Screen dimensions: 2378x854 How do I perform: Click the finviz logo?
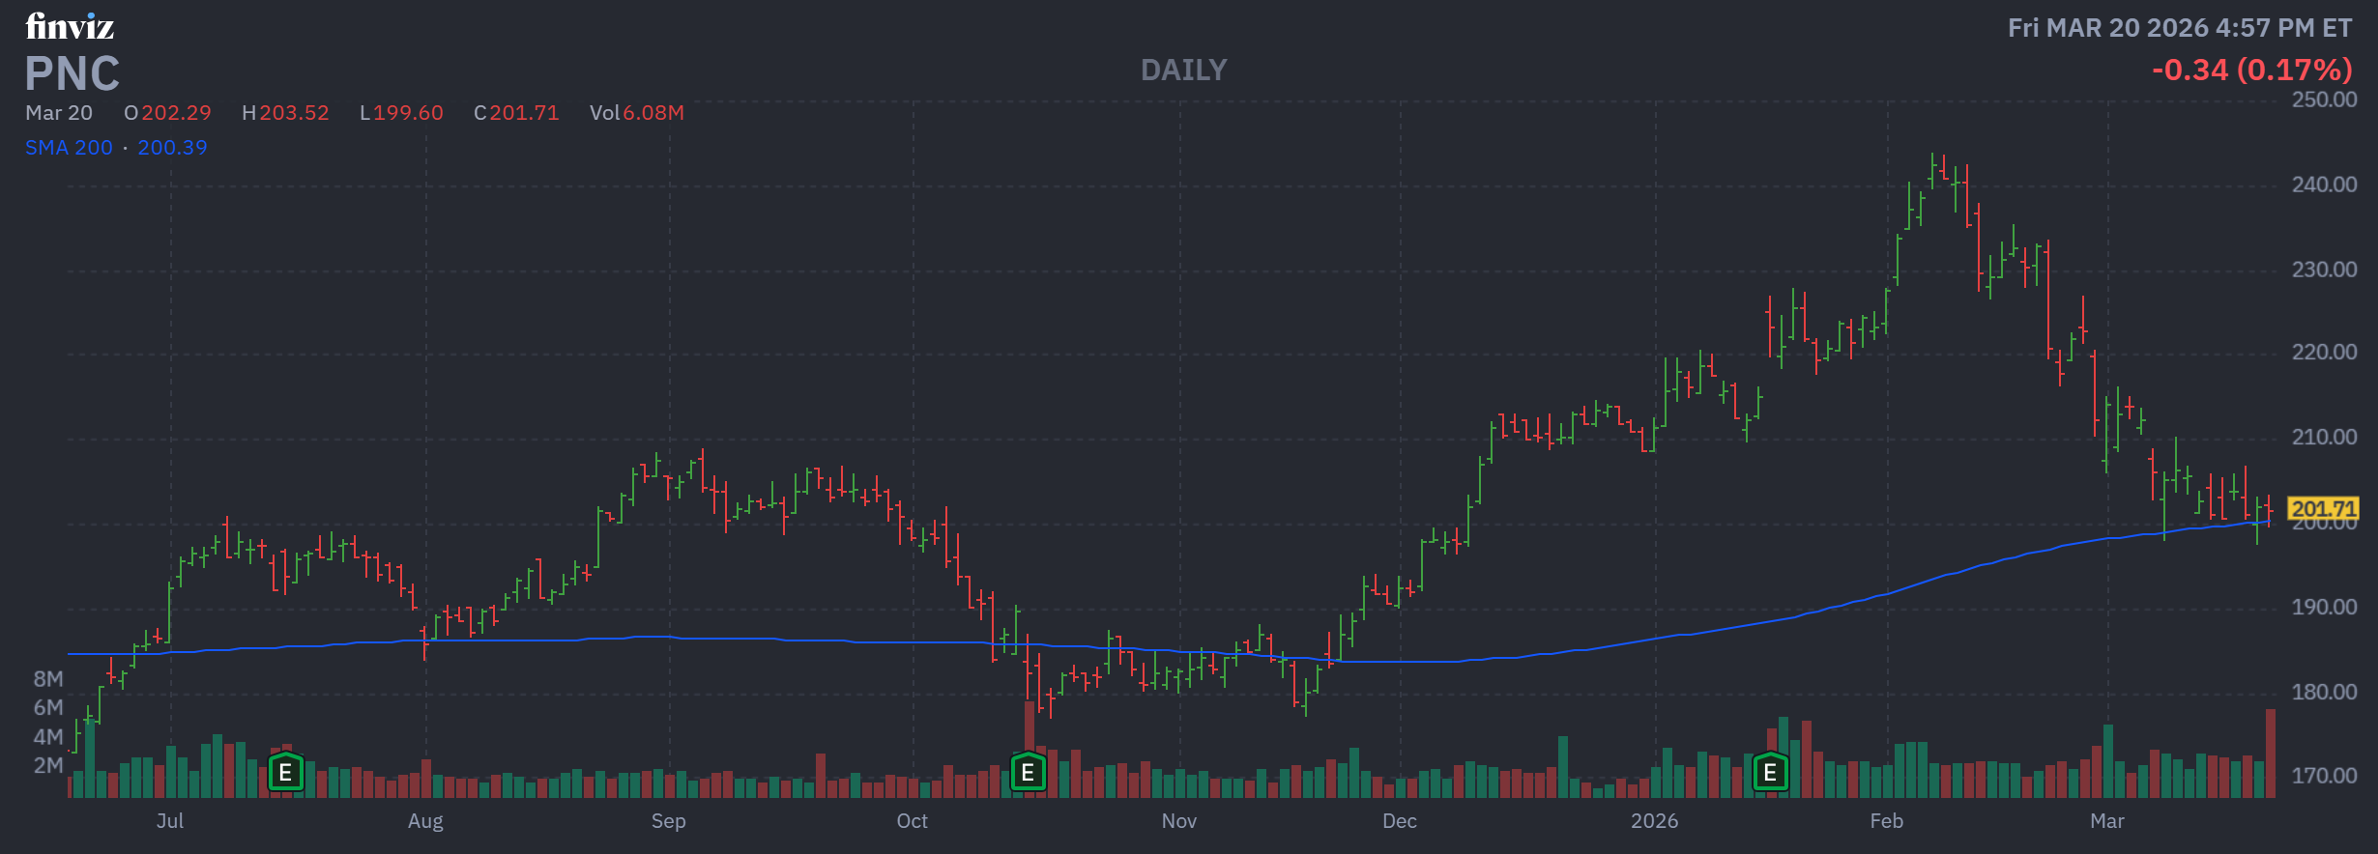click(x=70, y=27)
